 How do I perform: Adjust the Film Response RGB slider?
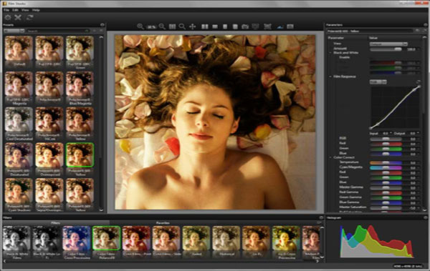pyautogui.click(x=386, y=139)
